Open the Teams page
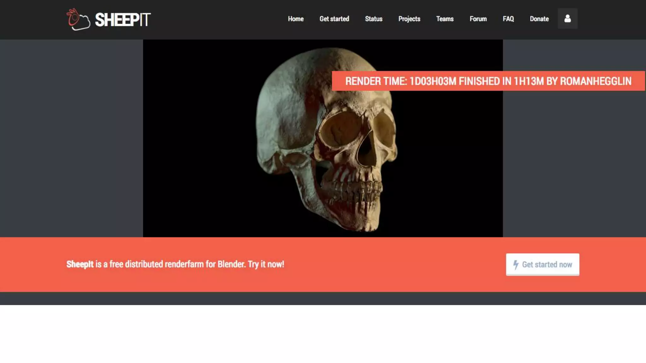The image size is (646, 363). pyautogui.click(x=445, y=19)
